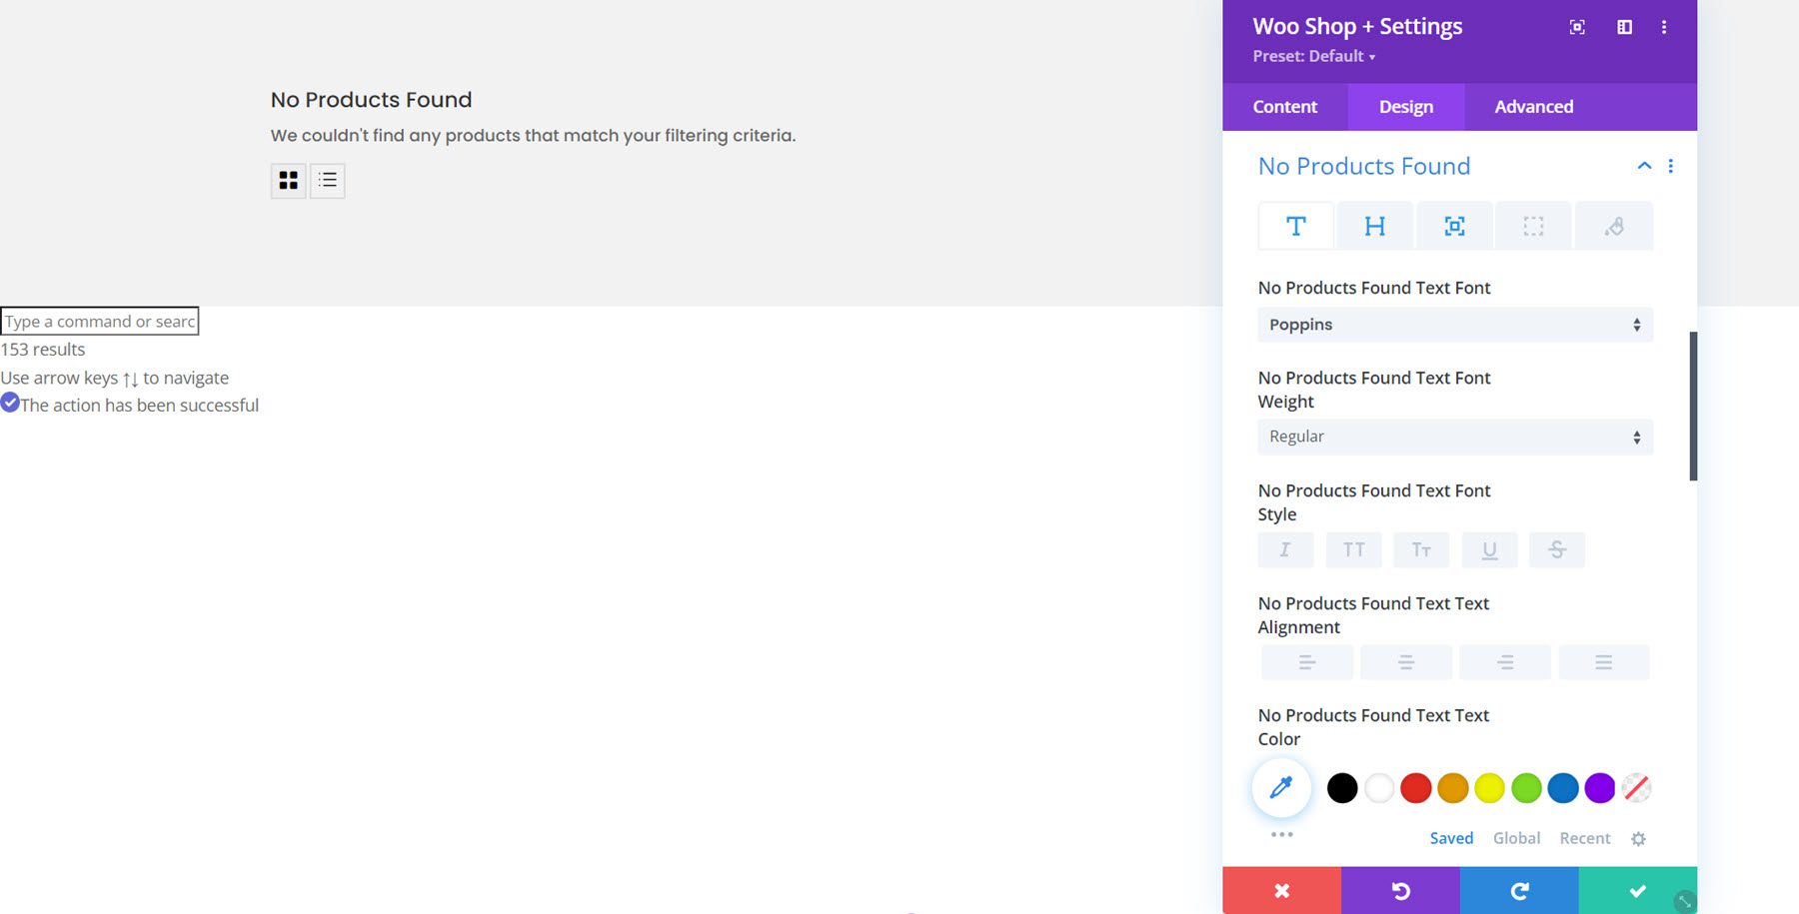Open the Recent colors list
The height and width of the screenshot is (914, 1799).
[x=1584, y=838]
